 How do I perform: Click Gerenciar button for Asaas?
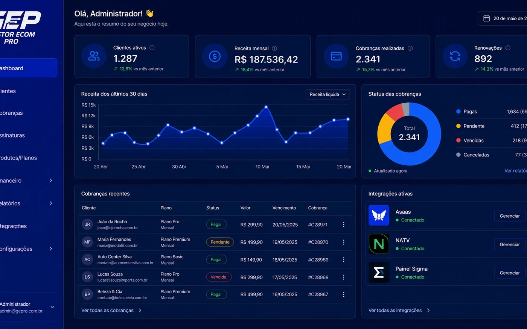pos(510,216)
